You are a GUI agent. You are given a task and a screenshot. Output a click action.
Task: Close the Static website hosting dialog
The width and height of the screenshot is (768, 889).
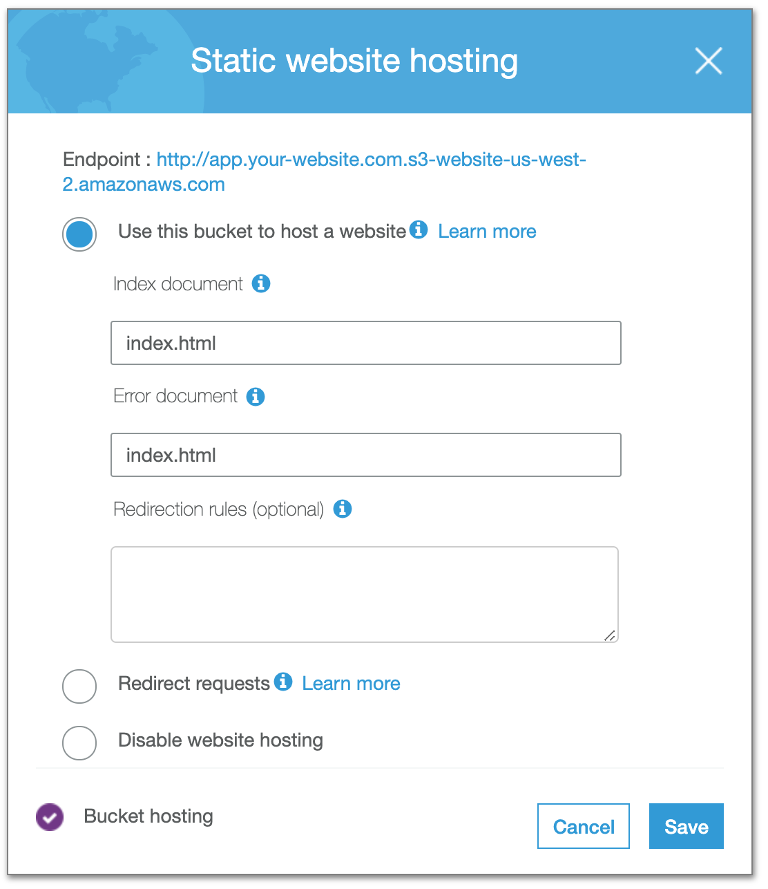[x=708, y=61]
